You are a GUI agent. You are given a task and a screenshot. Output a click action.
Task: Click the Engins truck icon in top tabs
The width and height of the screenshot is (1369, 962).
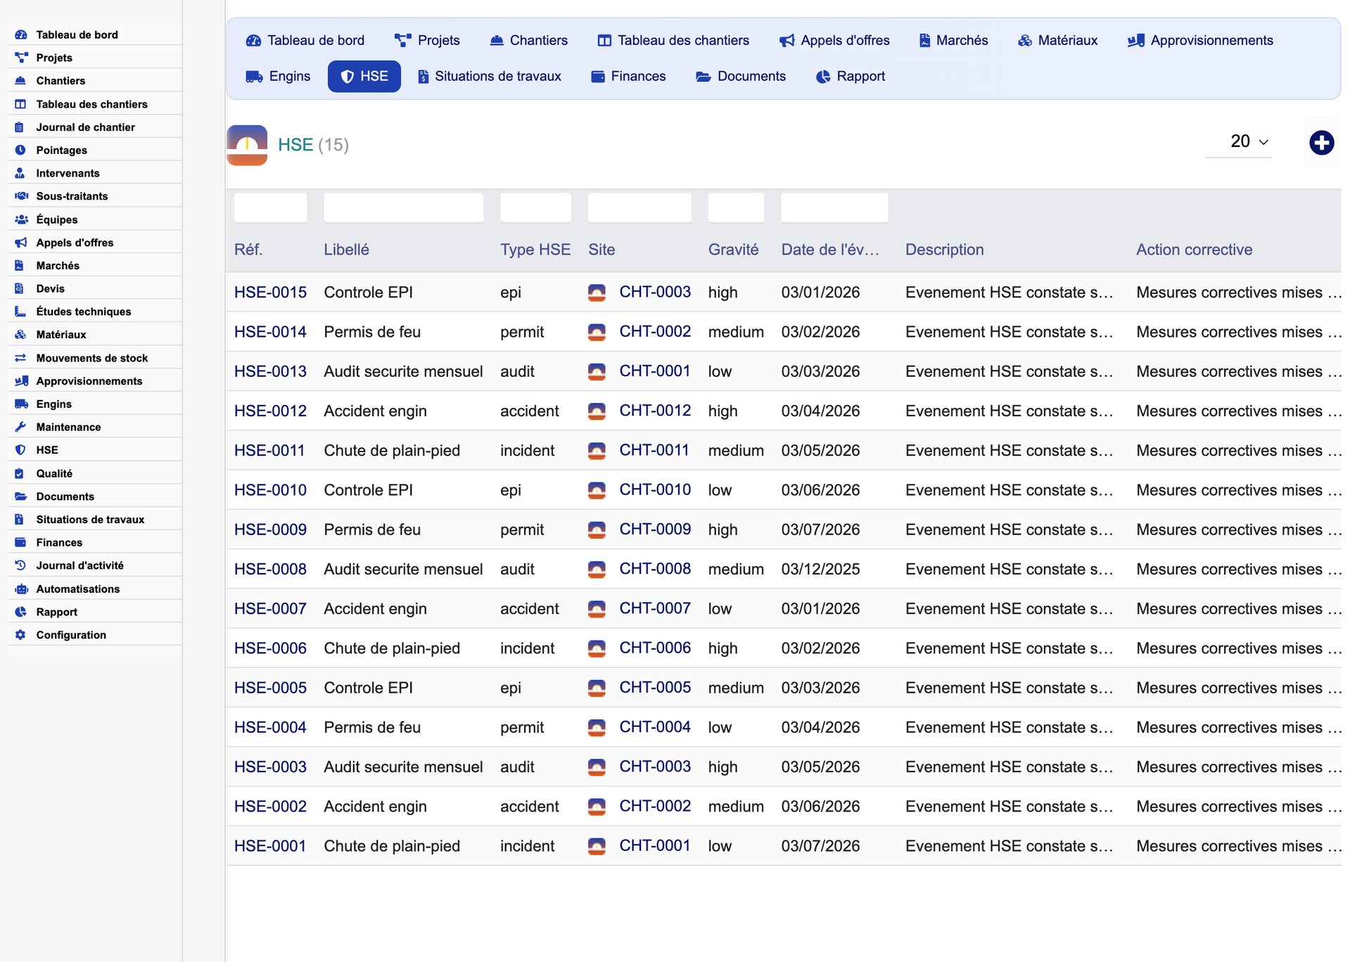(254, 77)
